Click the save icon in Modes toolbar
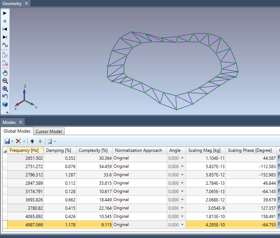 pyautogui.click(x=7, y=141)
